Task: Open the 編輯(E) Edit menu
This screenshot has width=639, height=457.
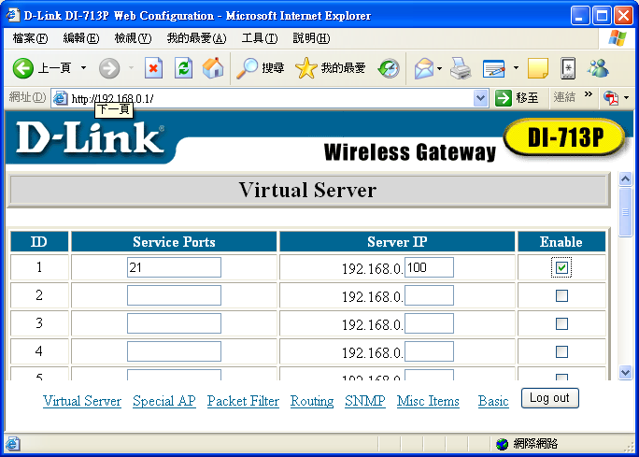Action: click(x=80, y=38)
